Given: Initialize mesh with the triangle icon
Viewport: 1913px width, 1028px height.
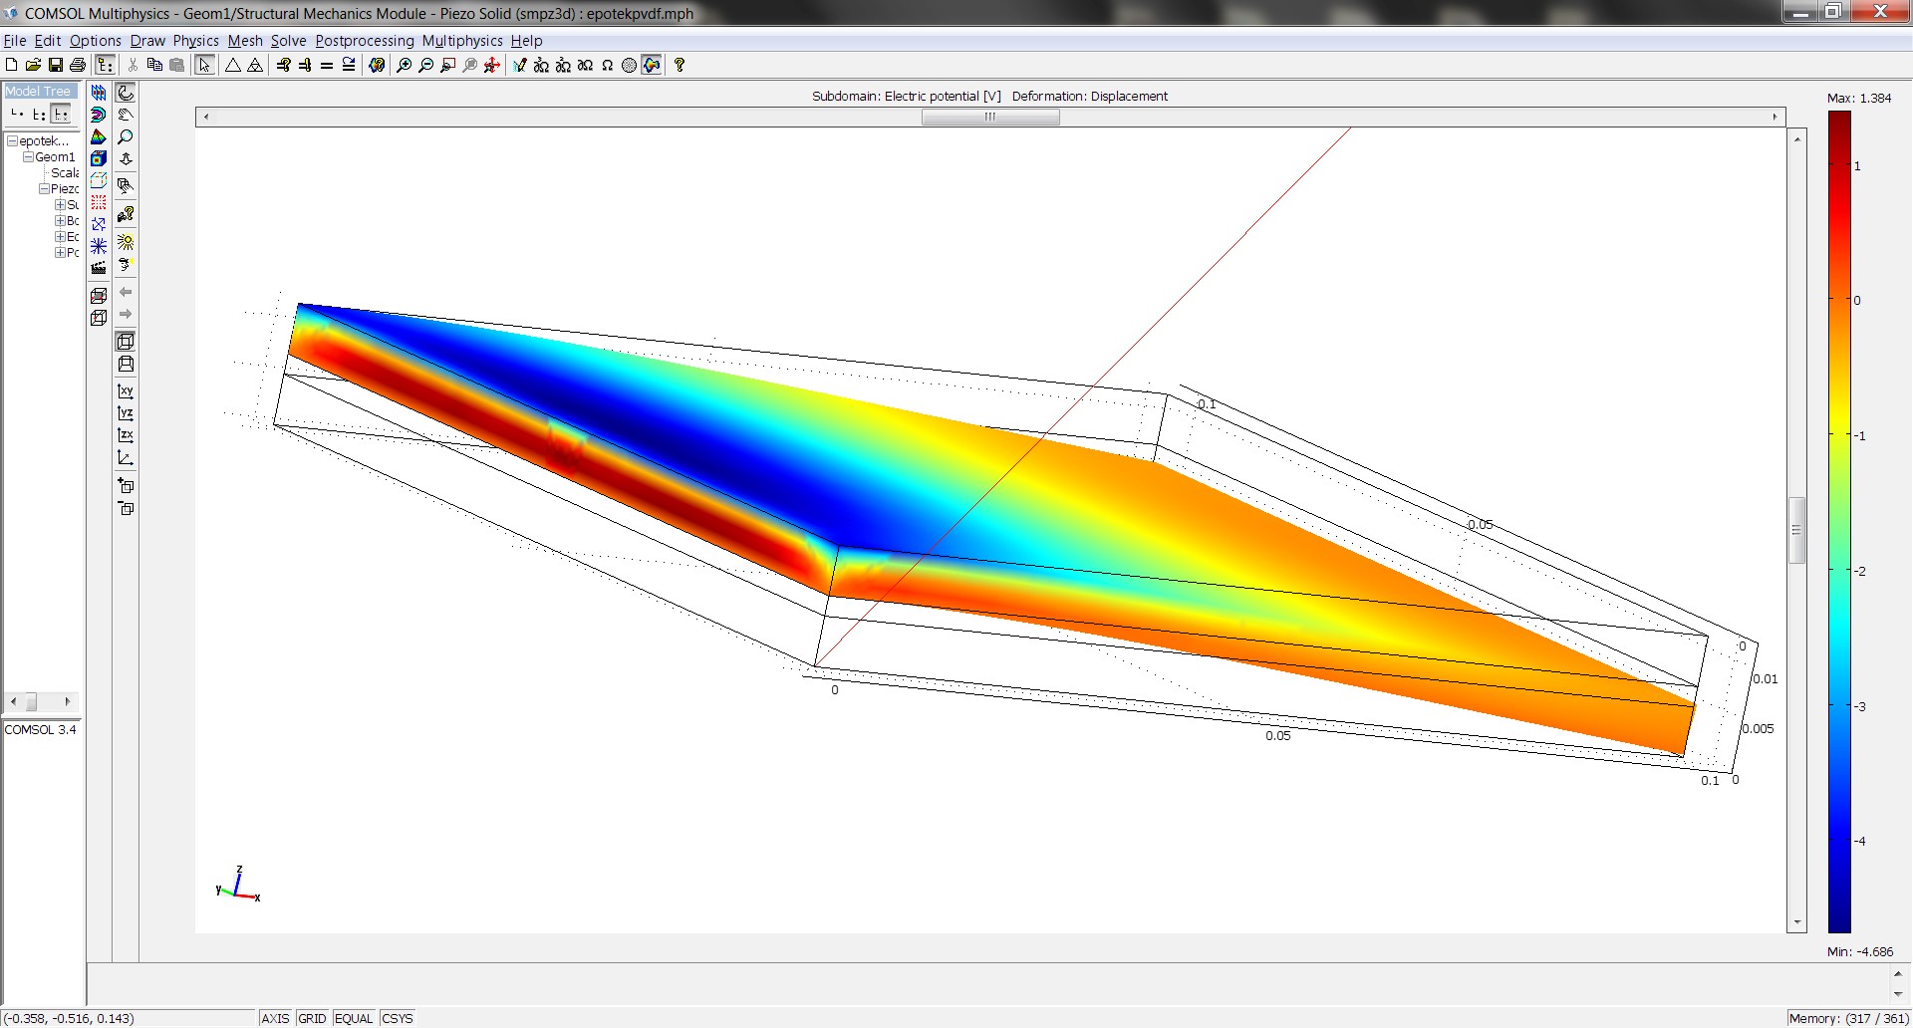Looking at the screenshot, I should (233, 65).
